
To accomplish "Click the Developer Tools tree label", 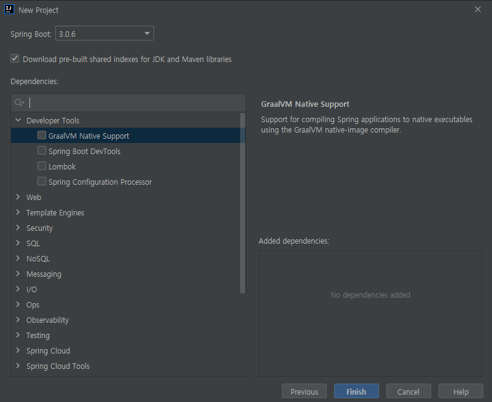I will 53,120.
